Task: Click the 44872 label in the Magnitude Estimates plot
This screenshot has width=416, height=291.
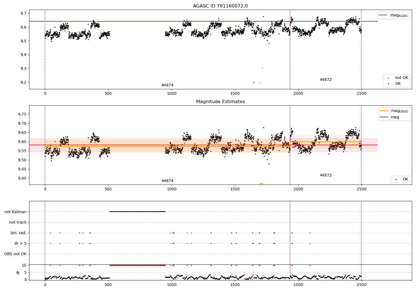Action: tap(326, 175)
